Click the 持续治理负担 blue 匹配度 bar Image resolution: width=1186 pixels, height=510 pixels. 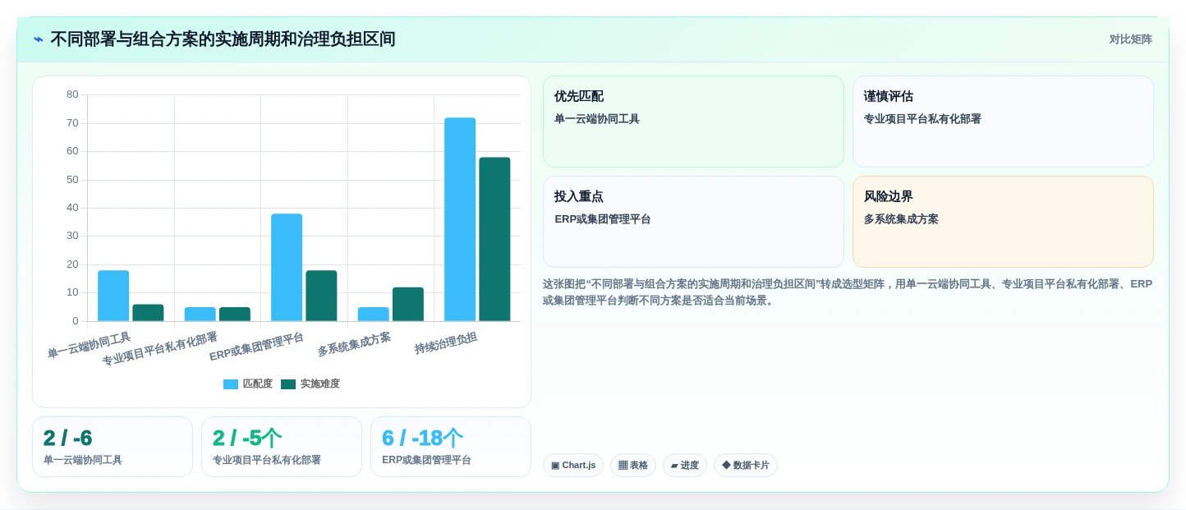pyautogui.click(x=460, y=219)
